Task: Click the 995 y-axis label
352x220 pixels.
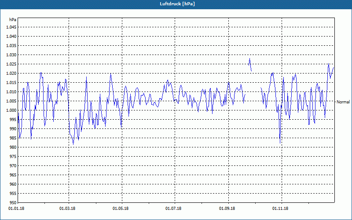Action: tap(13, 119)
